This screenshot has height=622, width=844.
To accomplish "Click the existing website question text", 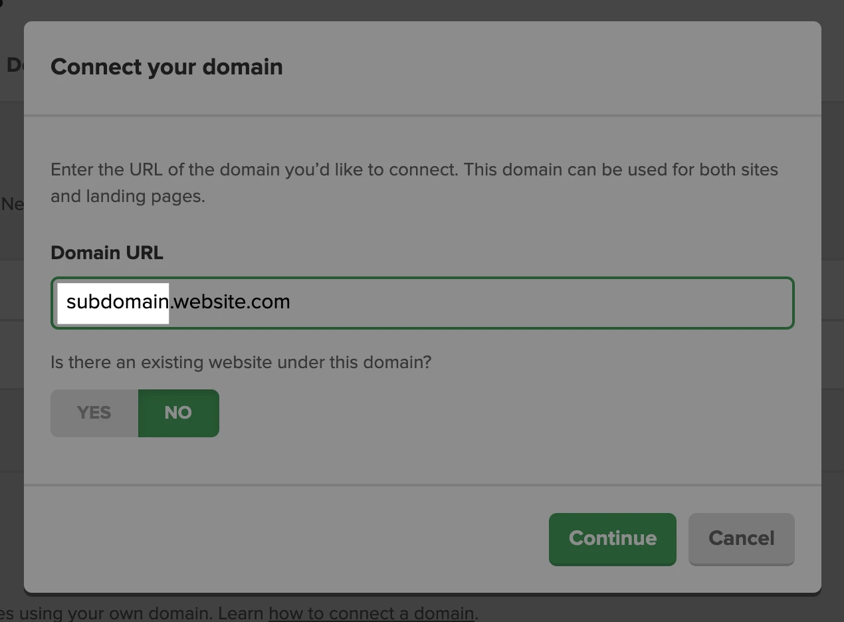I will pos(241,363).
